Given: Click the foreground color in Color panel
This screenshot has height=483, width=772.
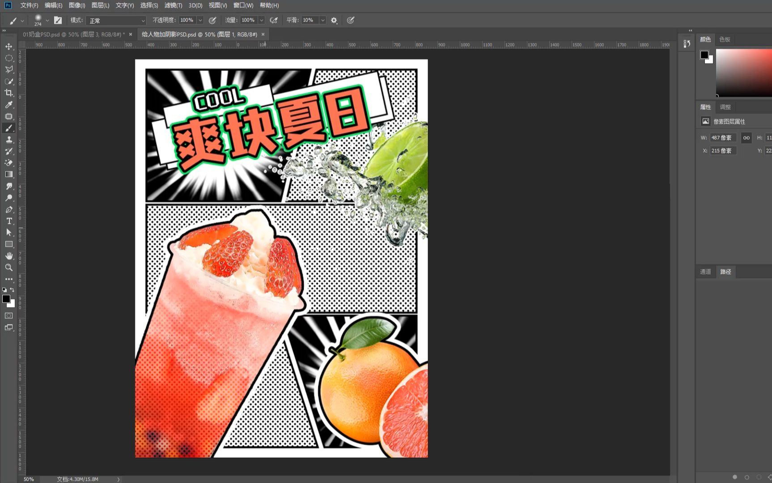Looking at the screenshot, I should point(704,55).
